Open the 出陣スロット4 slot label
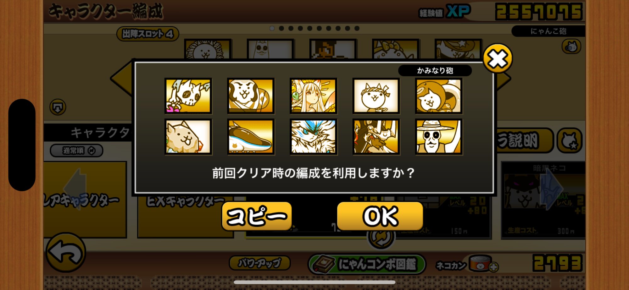This screenshot has height=290, width=629. click(x=148, y=34)
